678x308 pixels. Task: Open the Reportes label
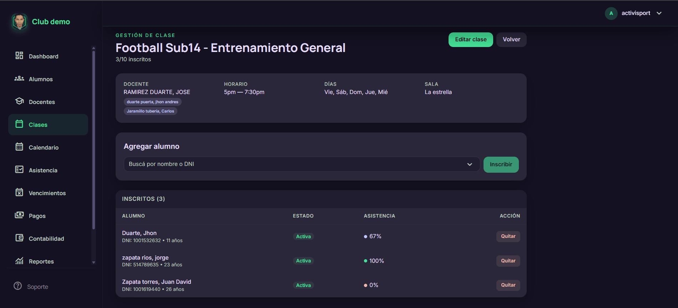click(41, 261)
